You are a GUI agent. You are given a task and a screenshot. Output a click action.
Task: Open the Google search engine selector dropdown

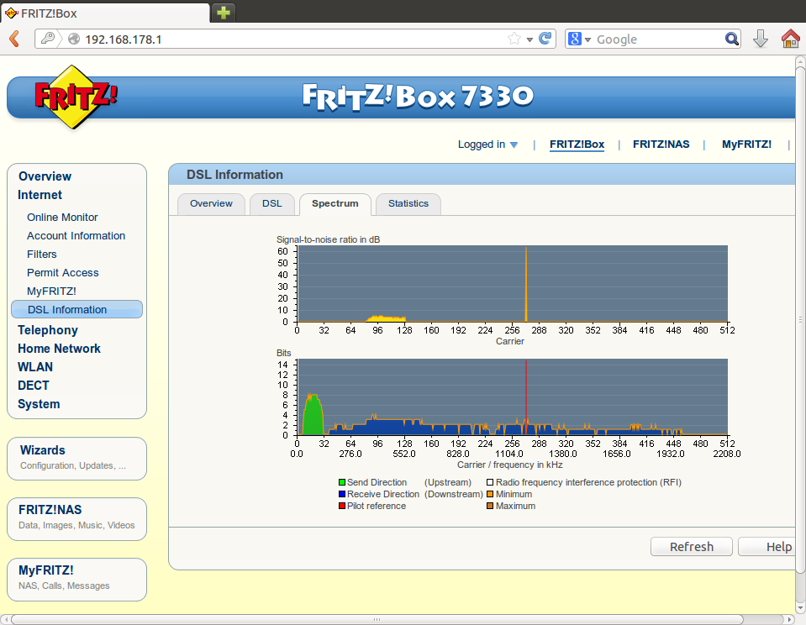579,39
